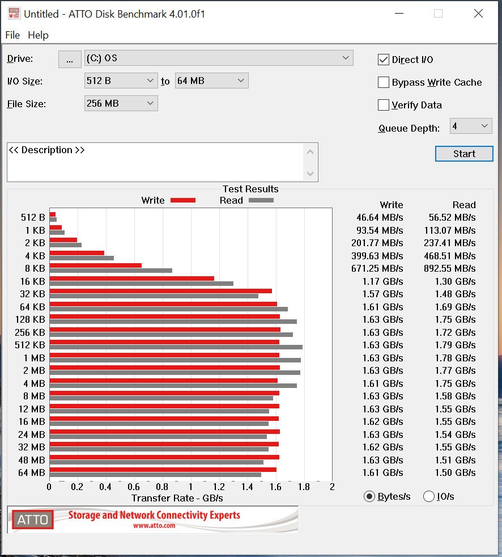Click the 512 B write value 46.64 MB/s
Screen dimensions: 502x557
pos(380,217)
